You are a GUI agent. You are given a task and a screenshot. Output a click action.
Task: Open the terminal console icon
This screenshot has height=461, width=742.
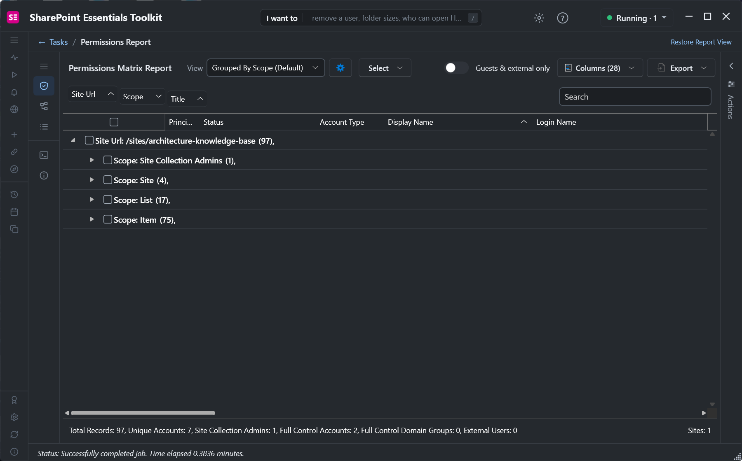[44, 155]
